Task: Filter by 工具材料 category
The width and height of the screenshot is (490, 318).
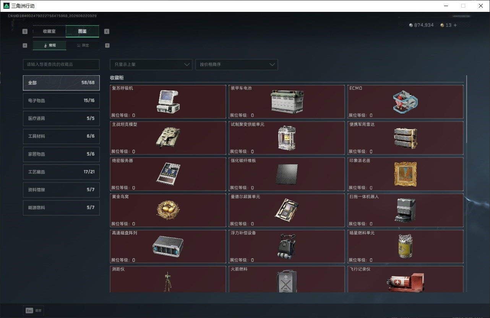Action: [61, 136]
